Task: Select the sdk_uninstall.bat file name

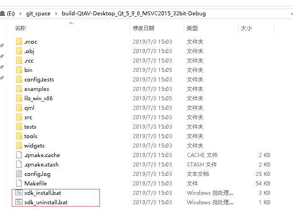Action: point(46,202)
